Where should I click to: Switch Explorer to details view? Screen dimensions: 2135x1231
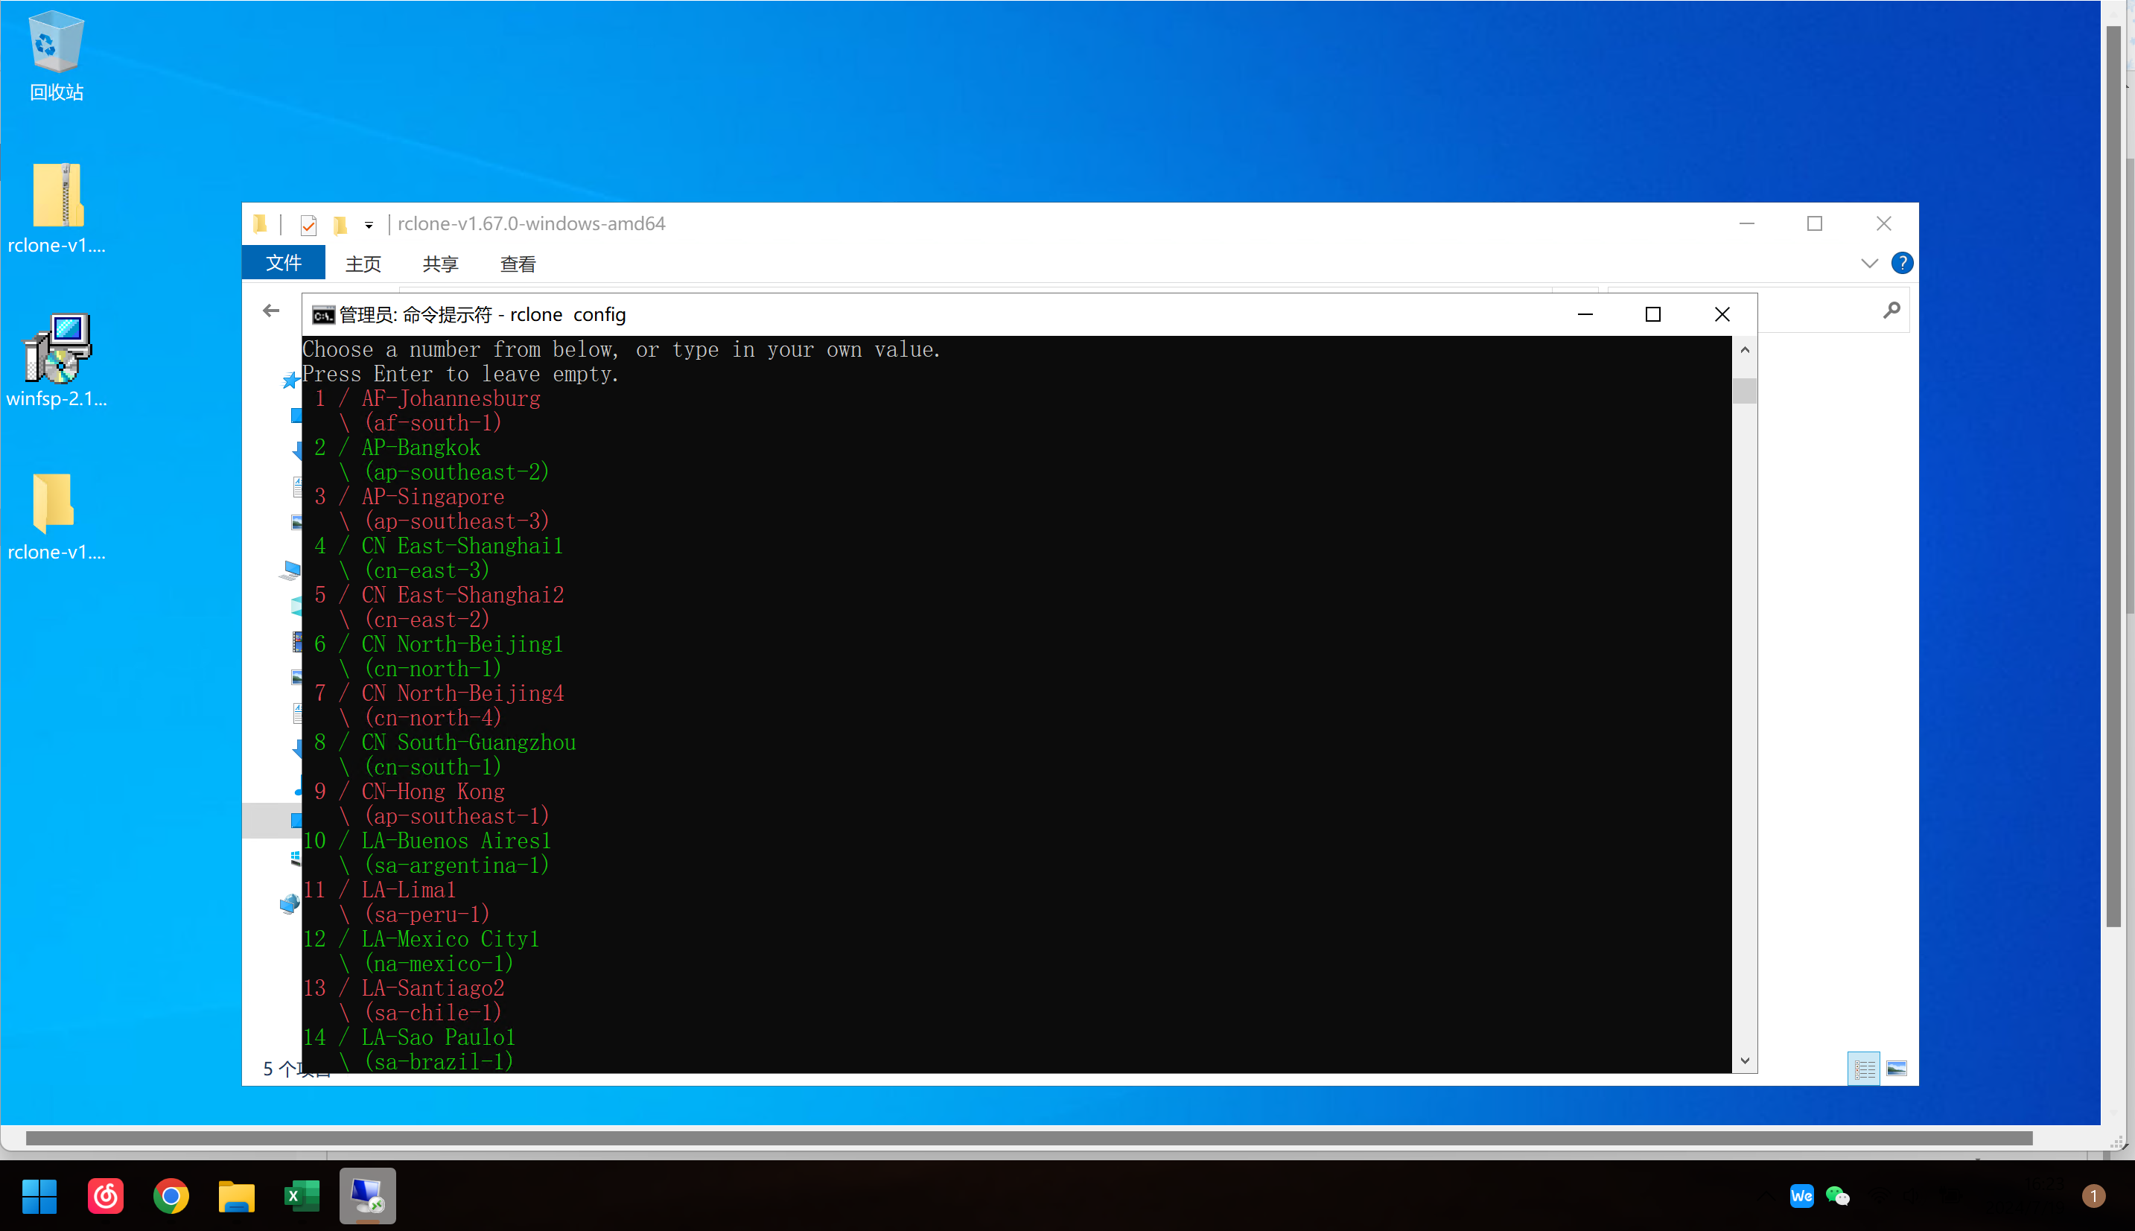(x=1864, y=1069)
